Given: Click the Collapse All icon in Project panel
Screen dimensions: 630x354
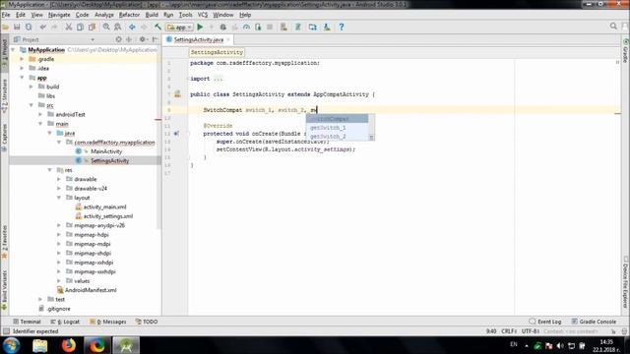Looking at the screenshot, I should click(129, 39).
